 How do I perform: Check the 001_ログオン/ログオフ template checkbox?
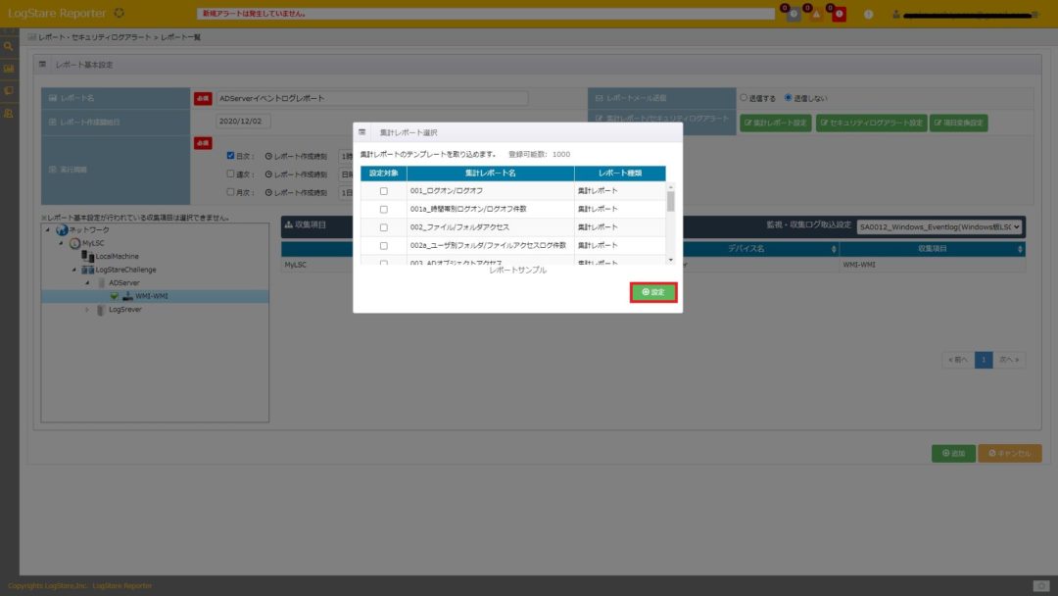pyautogui.click(x=383, y=191)
